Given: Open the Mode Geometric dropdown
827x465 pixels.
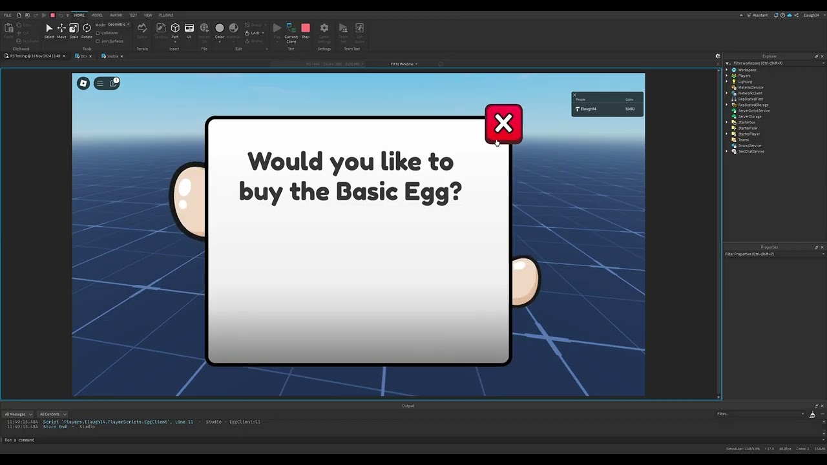Looking at the screenshot, I should pos(118,25).
